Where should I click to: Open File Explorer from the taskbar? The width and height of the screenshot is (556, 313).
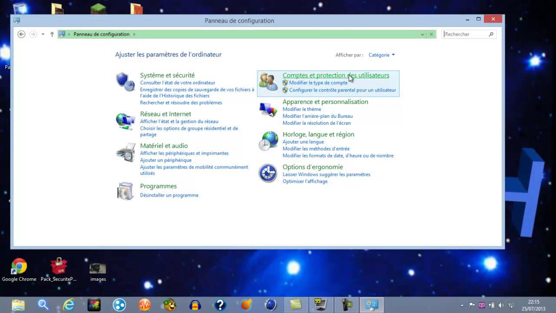coord(18,305)
